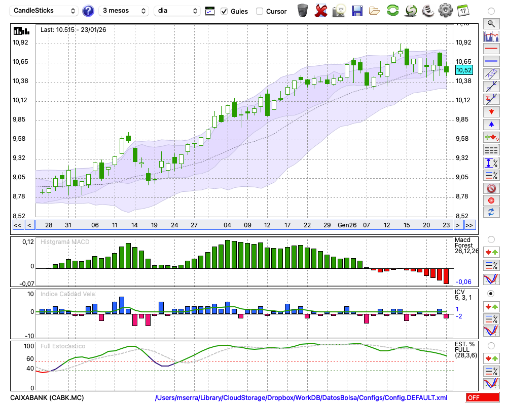Open the 'dia' interval dropdown
This screenshot has height=405, width=507.
[x=177, y=11]
